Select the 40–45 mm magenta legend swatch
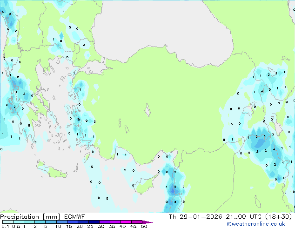The height and width of the screenshot is (228, 295). click(126, 222)
